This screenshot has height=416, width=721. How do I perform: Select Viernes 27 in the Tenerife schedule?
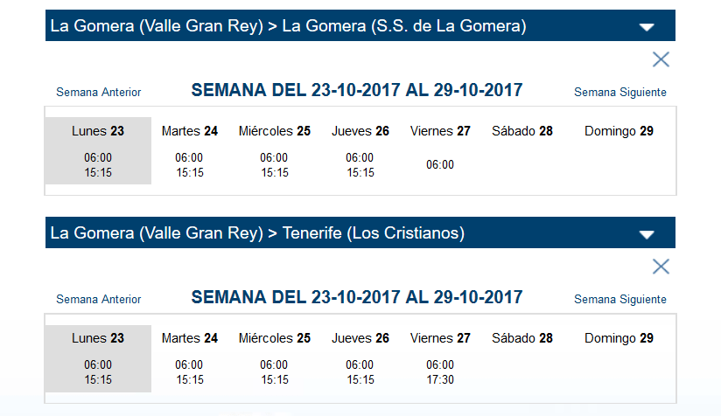[440, 338]
